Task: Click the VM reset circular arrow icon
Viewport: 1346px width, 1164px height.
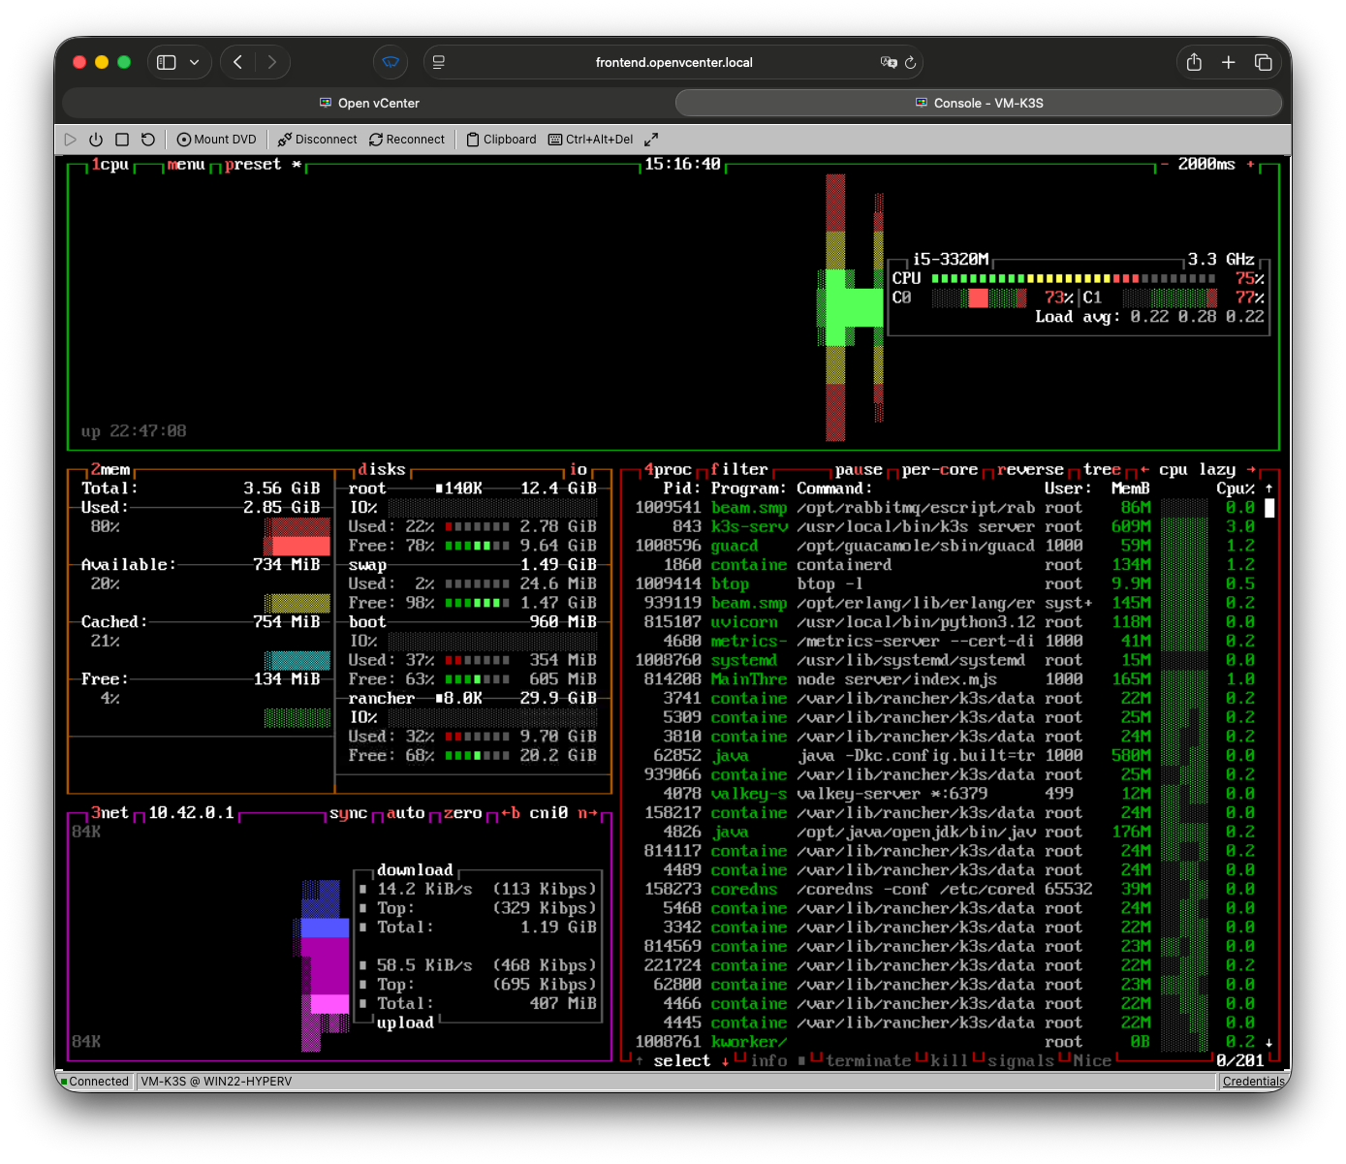Action: click(x=148, y=140)
